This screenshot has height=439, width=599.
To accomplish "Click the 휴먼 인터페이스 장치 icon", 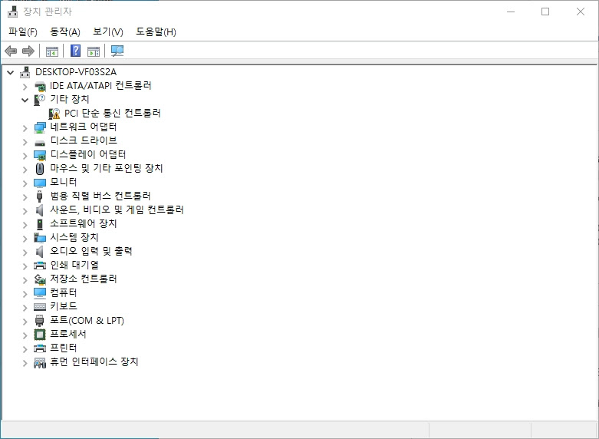I will click(x=40, y=362).
